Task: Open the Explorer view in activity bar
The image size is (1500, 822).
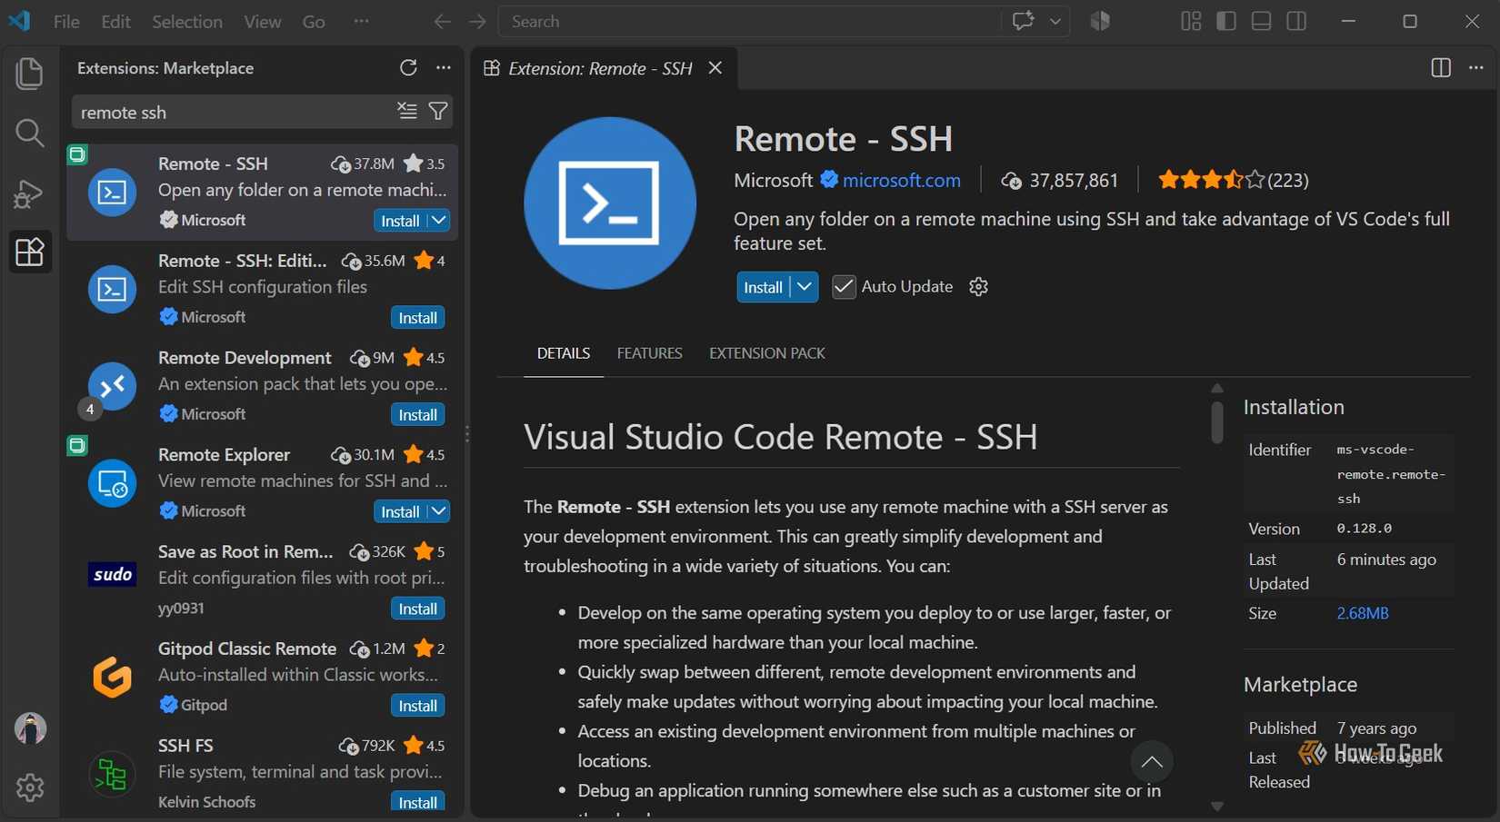Action: point(29,74)
